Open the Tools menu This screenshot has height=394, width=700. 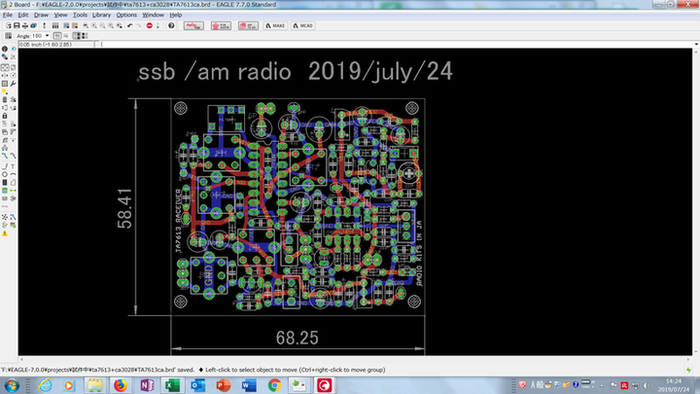(80, 16)
